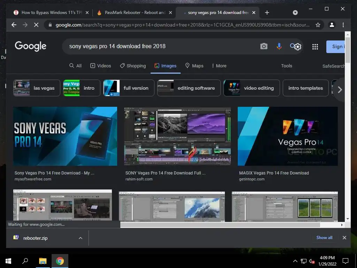Open File Explorer from the taskbar
This screenshot has height=268, width=357.
(43, 261)
